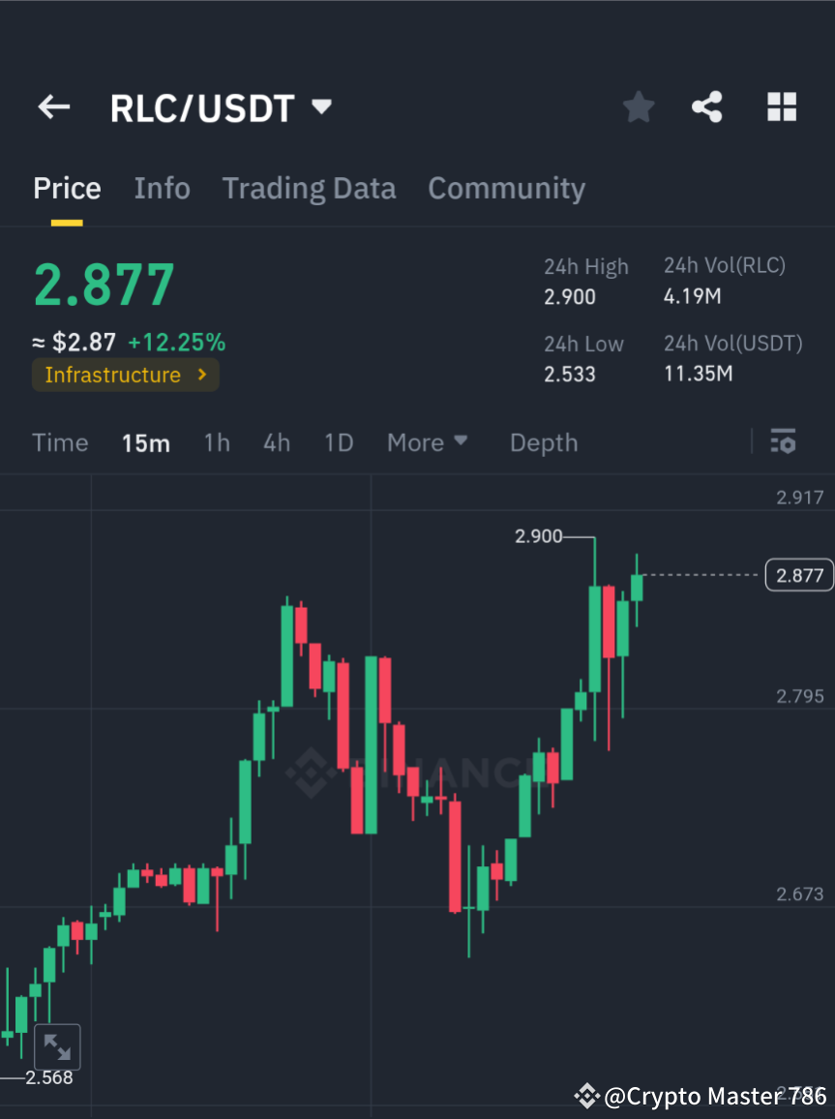Image resolution: width=835 pixels, height=1119 pixels.
Task: Open the Infrastructure category tag
Action: tap(125, 375)
